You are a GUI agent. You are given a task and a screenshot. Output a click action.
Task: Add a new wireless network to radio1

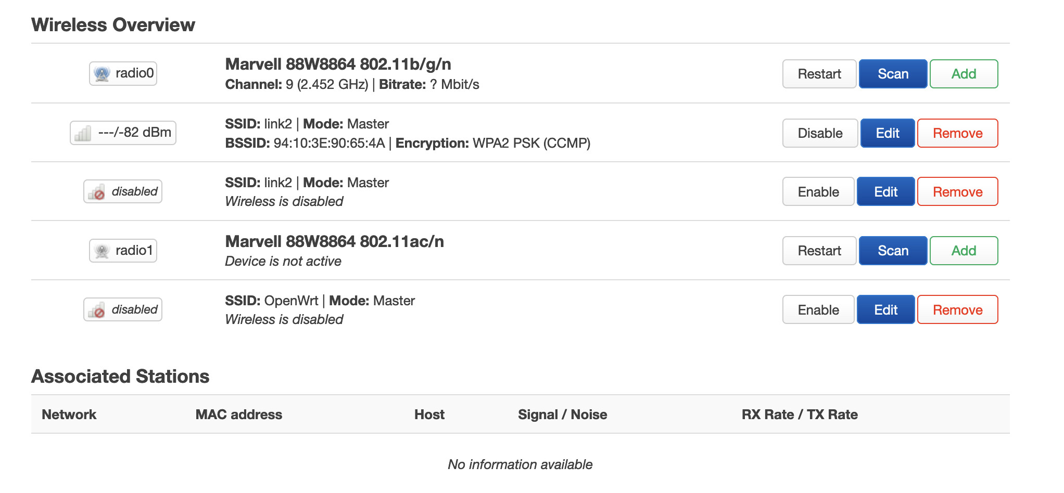964,251
